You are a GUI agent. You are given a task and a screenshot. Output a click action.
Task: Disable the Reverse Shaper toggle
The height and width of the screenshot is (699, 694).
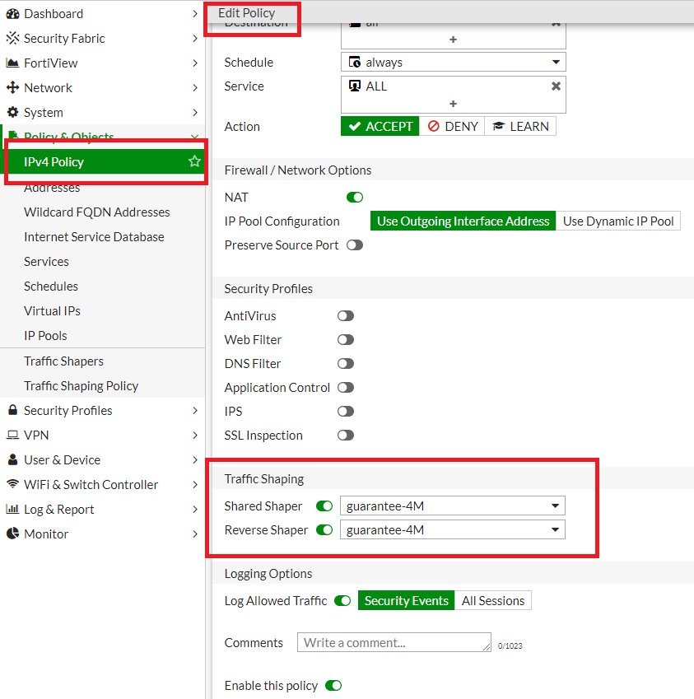point(324,530)
